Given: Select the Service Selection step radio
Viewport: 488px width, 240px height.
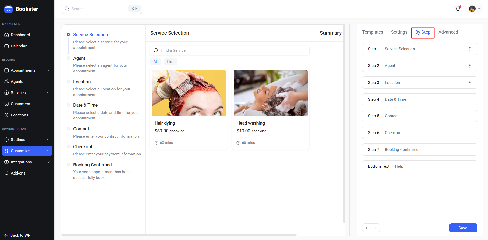Looking at the screenshot, I should pos(68,35).
